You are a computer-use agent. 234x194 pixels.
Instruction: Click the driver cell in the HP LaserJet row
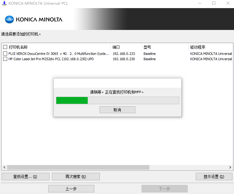tap(211, 59)
